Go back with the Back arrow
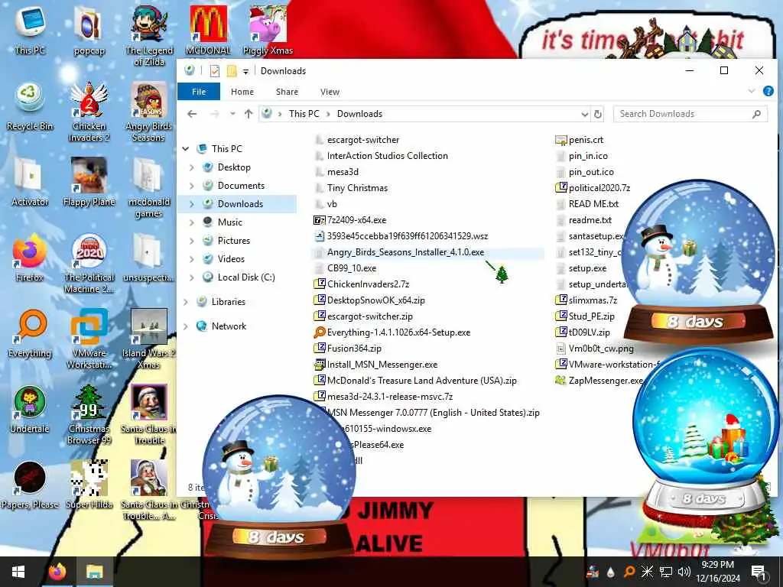The width and height of the screenshot is (783, 587). [x=192, y=114]
